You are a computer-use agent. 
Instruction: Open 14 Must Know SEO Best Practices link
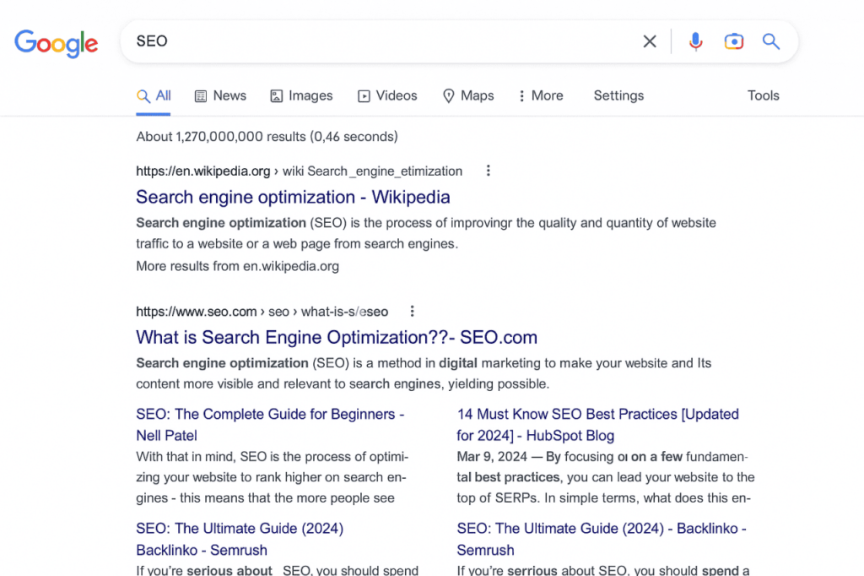pyautogui.click(x=598, y=425)
